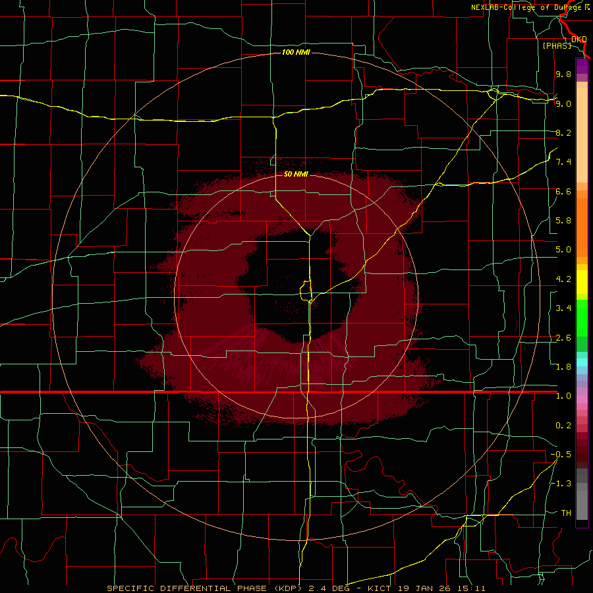Click the orange swatch in the color bar
This screenshot has height=593, width=593.
tap(582, 227)
